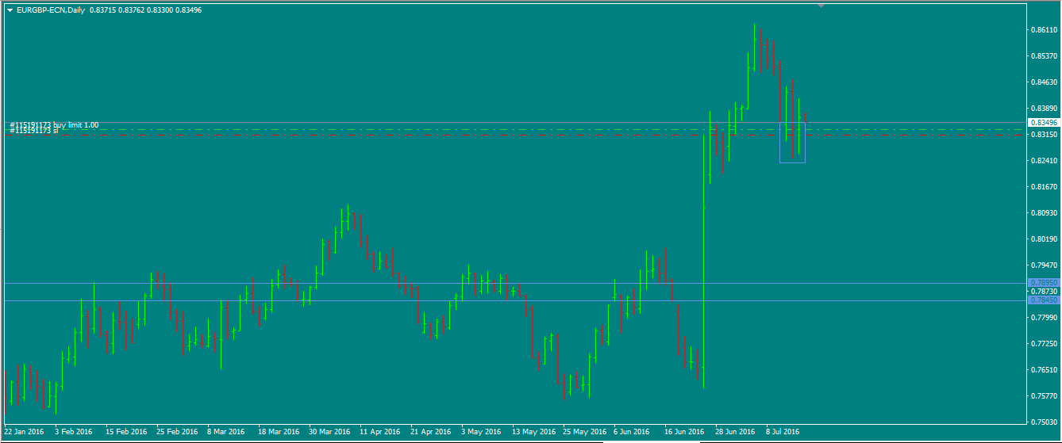
Task: Click the 0.75030 price axis label
Action: coord(1044,422)
